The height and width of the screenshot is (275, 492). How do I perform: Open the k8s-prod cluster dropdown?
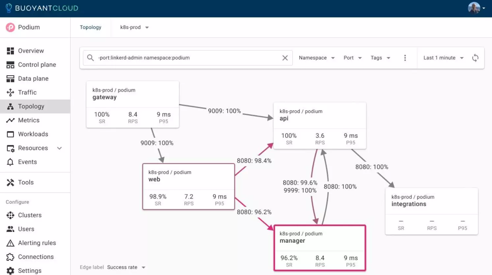(x=135, y=27)
